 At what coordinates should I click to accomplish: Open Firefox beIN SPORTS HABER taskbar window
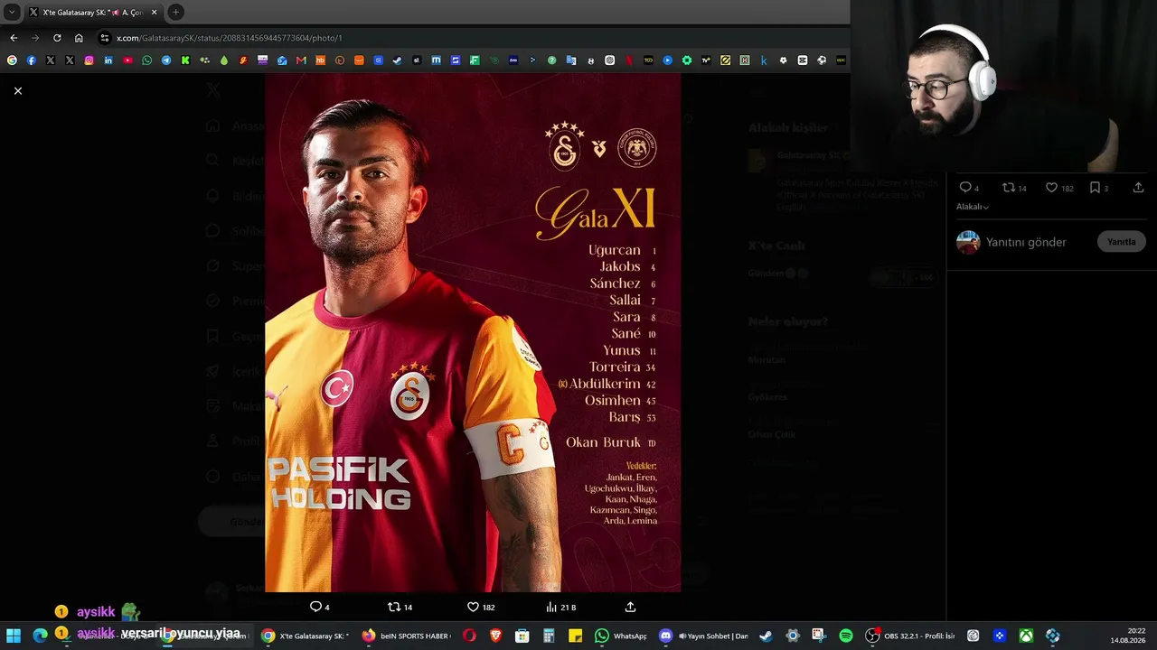coord(407,636)
